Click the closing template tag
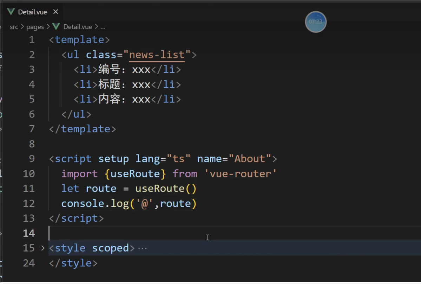421x284 pixels. pos(83,129)
